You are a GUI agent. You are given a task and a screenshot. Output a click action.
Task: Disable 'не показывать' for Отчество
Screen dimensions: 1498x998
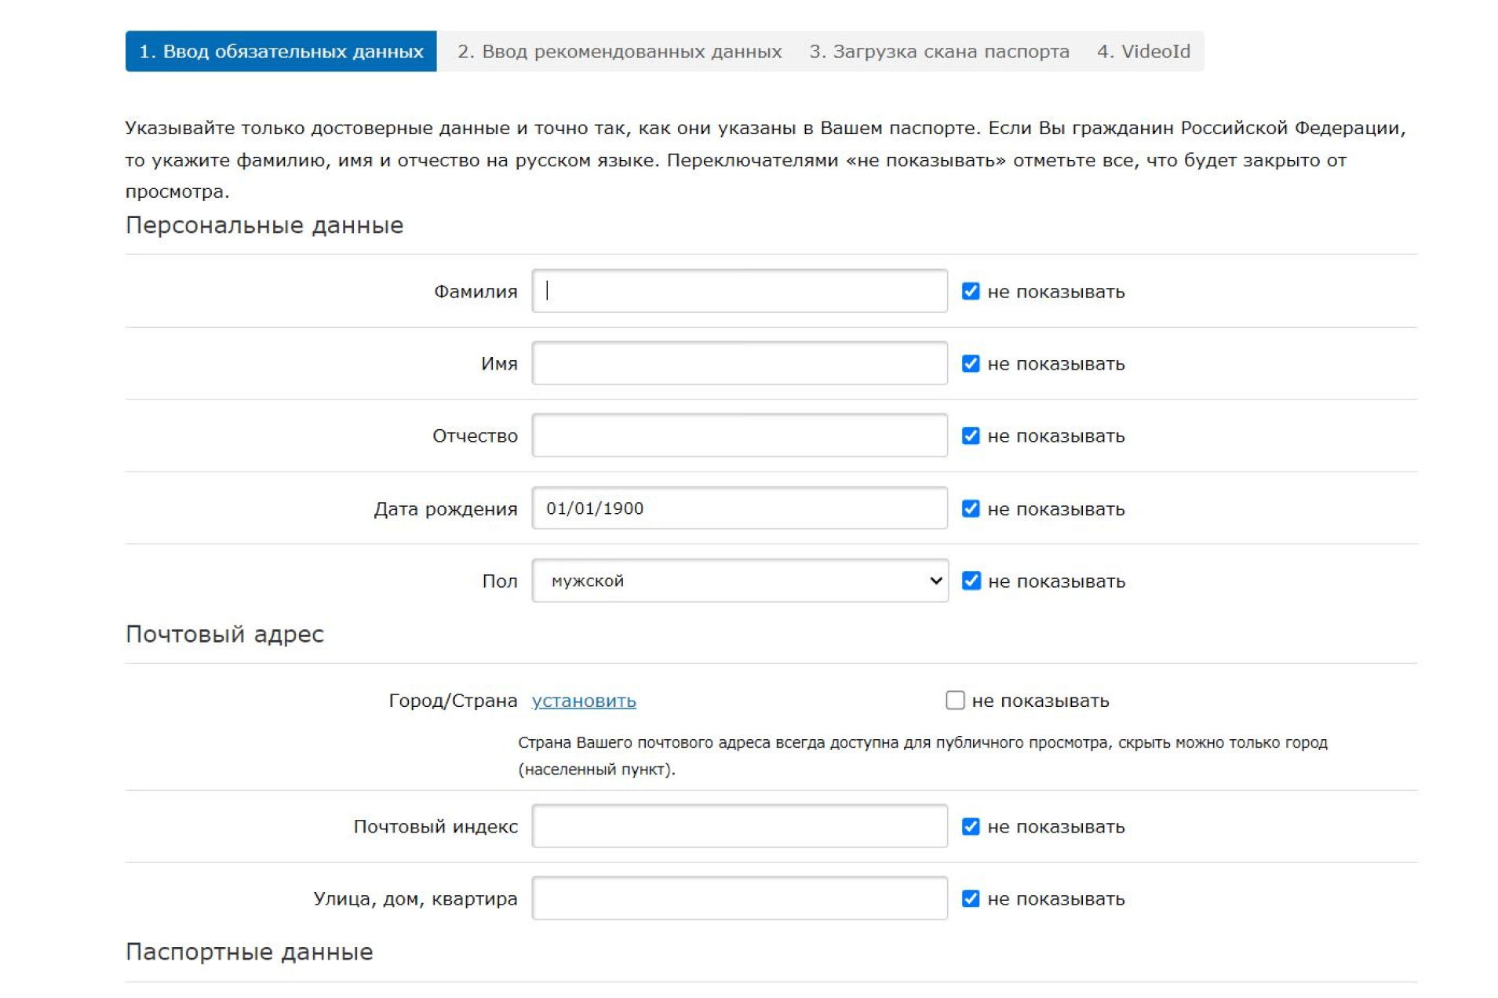[x=971, y=435]
